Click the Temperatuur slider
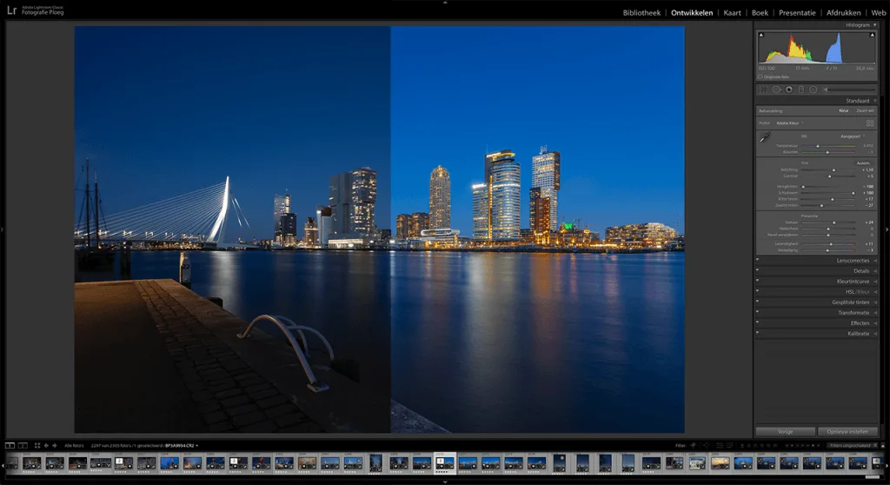 [828, 146]
